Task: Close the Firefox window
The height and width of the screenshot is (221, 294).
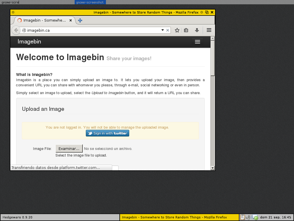Action: coord(212,12)
